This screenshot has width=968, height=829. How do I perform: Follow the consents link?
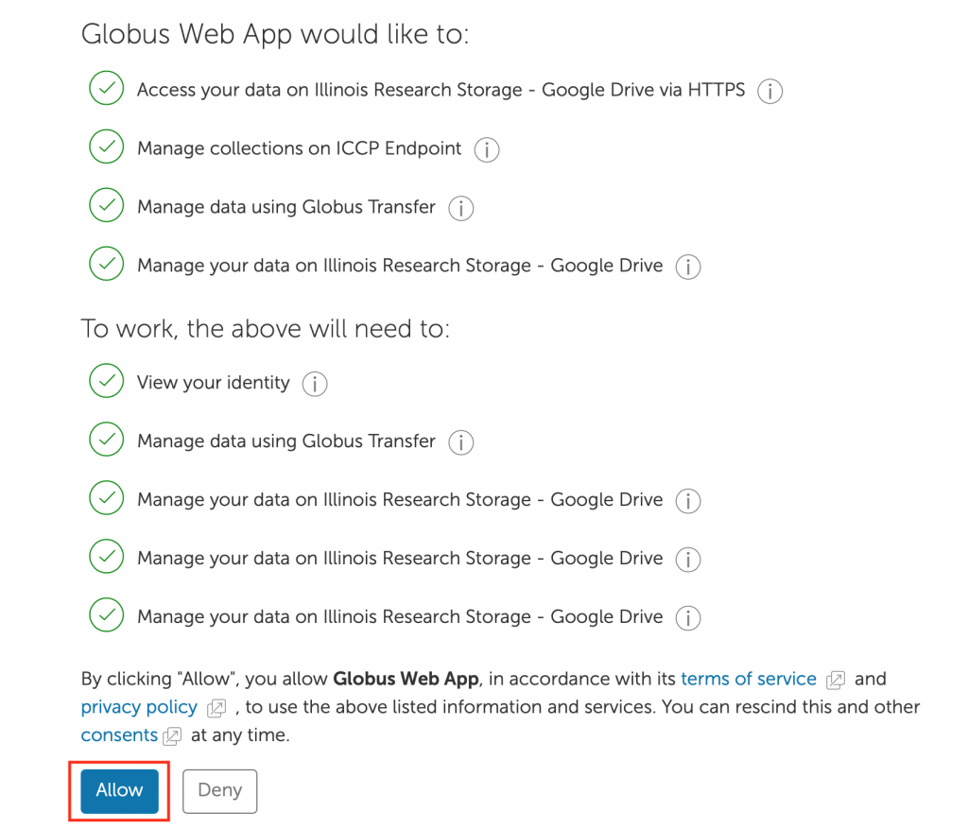pos(119,735)
